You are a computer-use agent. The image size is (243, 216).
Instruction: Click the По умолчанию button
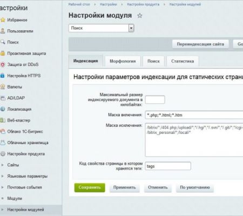195,187
